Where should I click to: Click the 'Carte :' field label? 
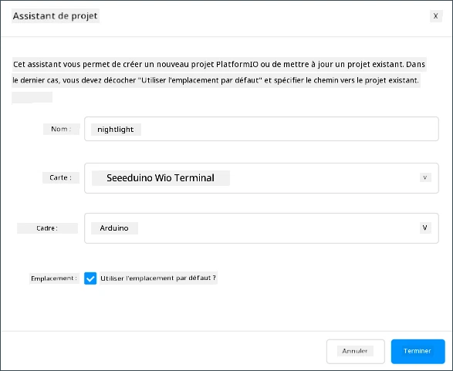60,177
